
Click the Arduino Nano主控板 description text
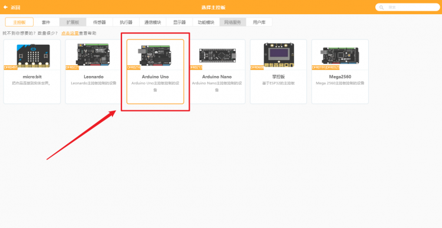coord(217,87)
